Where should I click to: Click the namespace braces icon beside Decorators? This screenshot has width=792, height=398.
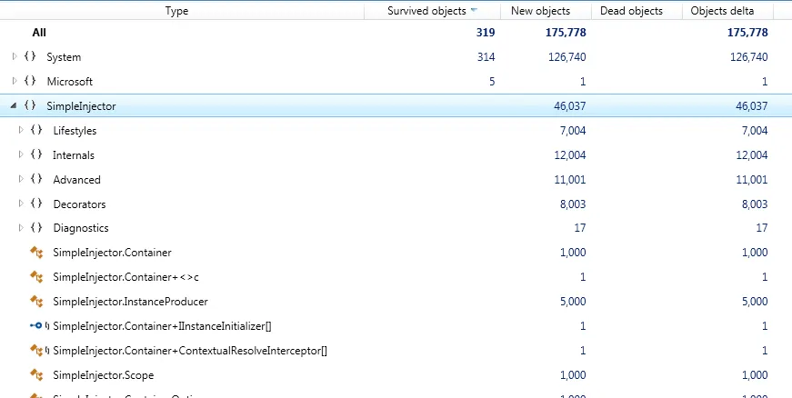(x=35, y=204)
